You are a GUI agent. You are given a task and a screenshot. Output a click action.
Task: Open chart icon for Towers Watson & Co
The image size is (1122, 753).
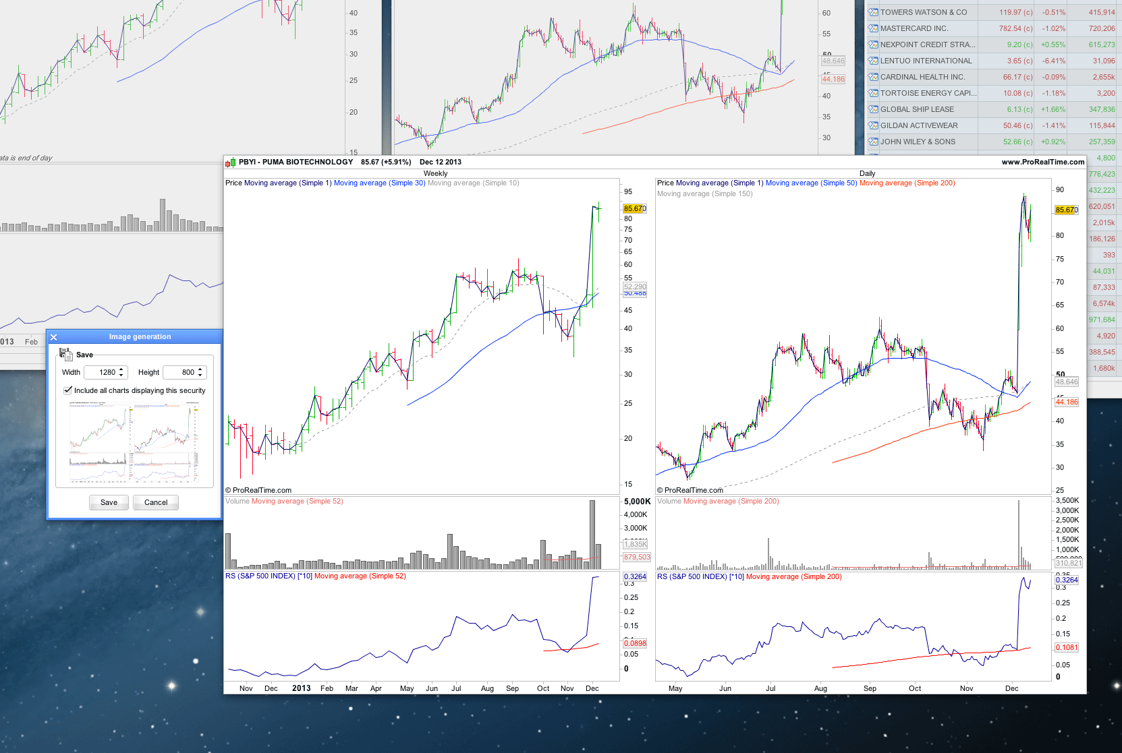tap(873, 12)
